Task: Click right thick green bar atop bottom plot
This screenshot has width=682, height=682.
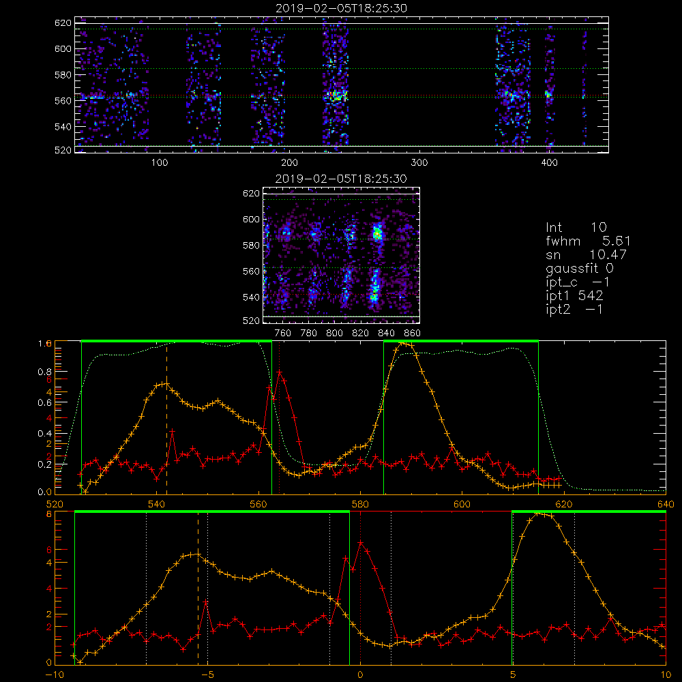Action: tap(589, 512)
